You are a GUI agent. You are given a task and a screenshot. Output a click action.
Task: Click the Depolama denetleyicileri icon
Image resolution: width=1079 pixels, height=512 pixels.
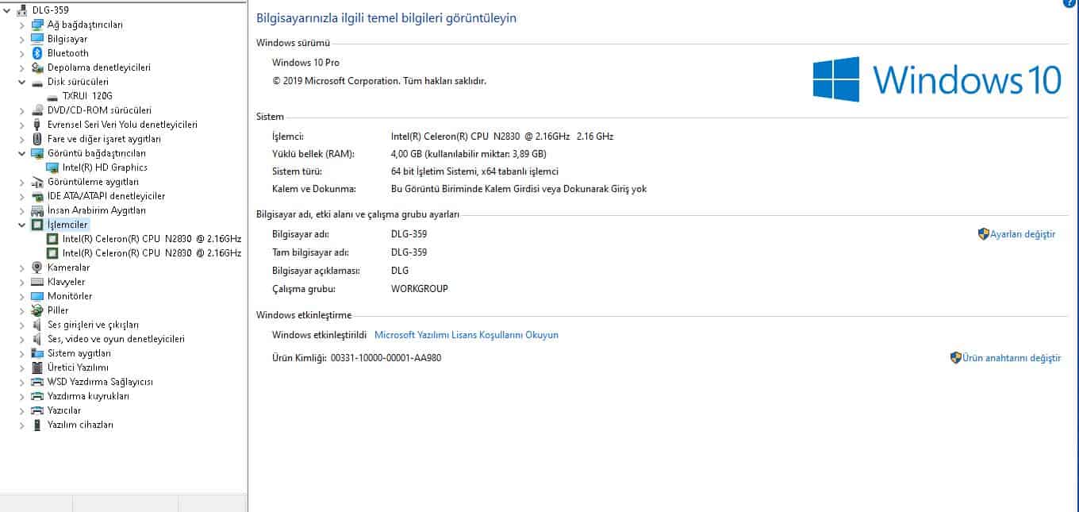point(36,67)
